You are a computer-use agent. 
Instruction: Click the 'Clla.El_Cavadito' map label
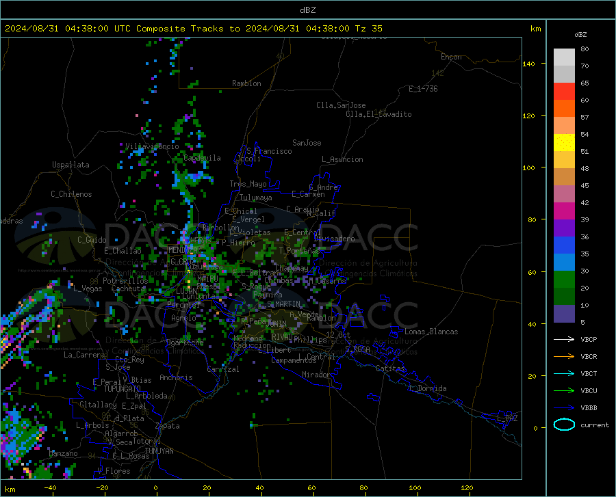tap(378, 114)
